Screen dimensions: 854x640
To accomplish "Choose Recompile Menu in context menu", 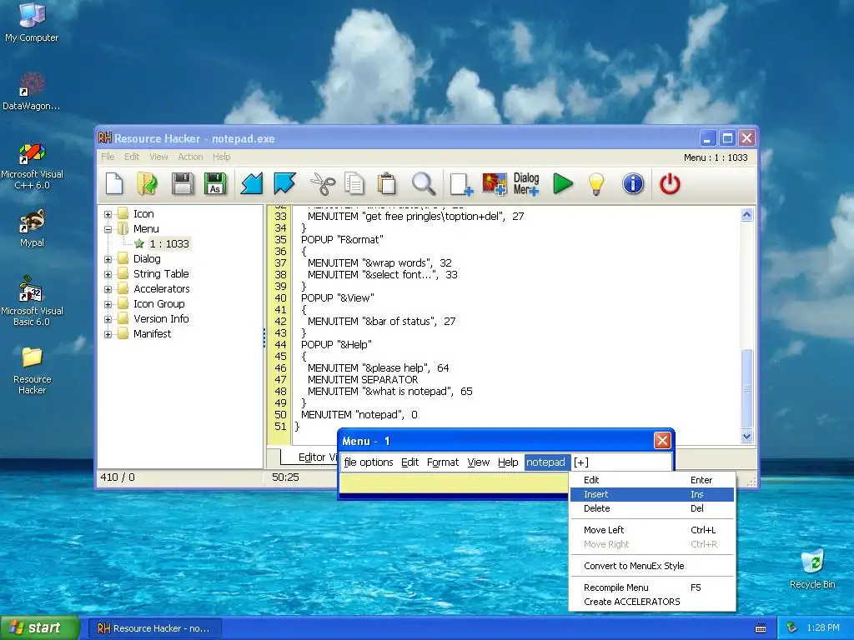I will [x=652, y=587].
